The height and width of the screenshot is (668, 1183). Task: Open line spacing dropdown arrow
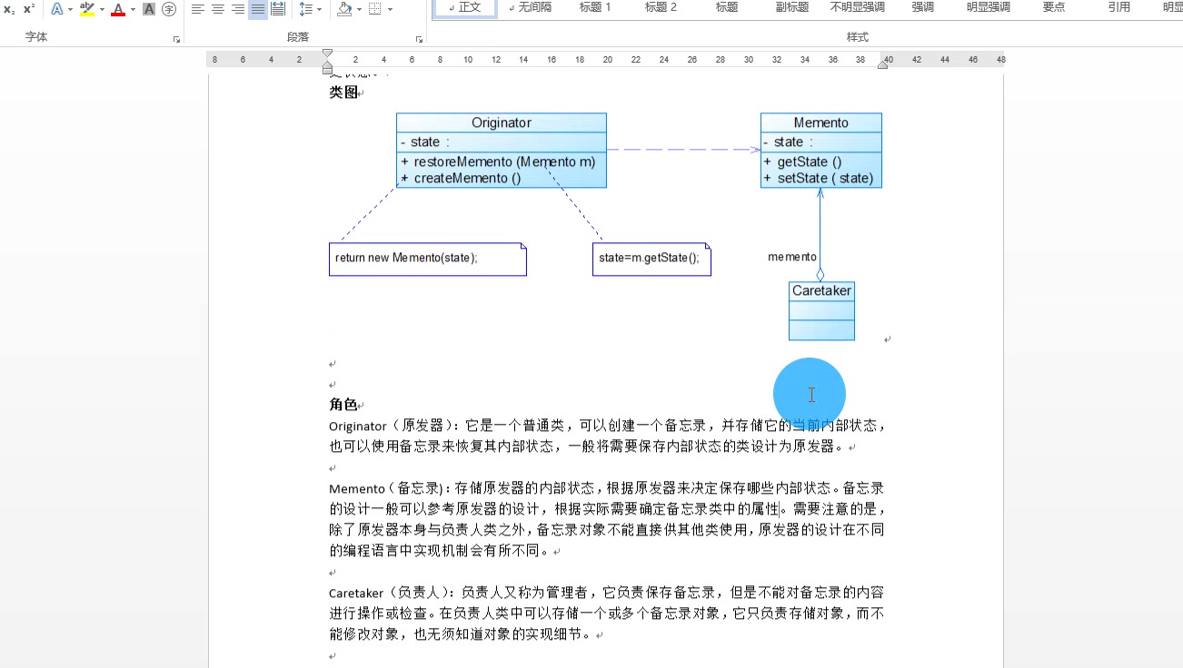point(319,9)
